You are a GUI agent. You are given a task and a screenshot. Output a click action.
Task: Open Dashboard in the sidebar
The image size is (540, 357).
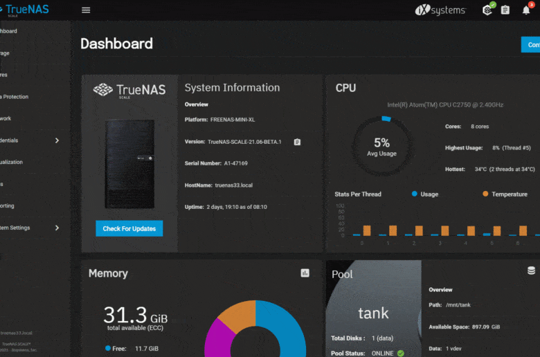pyautogui.click(x=8, y=31)
